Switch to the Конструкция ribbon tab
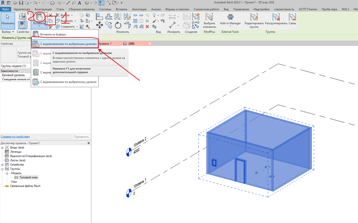 (43, 9)
